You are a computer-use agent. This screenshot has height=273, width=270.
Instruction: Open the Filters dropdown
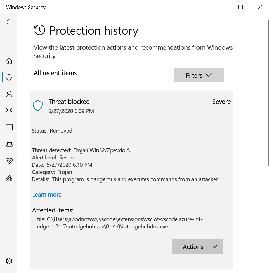(x=199, y=75)
